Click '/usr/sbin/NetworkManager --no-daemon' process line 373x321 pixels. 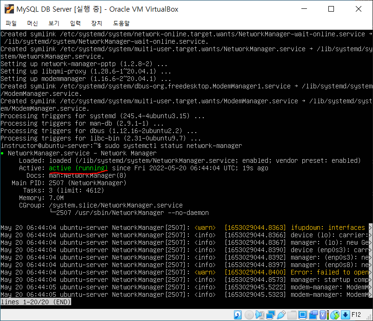pyautogui.click(x=142, y=213)
